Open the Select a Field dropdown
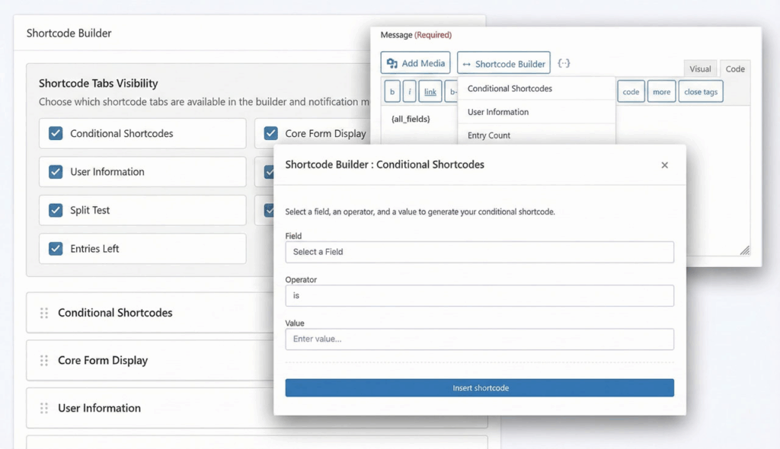This screenshot has height=449, width=780. (479, 252)
